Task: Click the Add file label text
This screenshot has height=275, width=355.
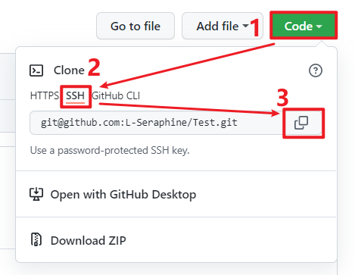Action: pyautogui.click(x=217, y=26)
